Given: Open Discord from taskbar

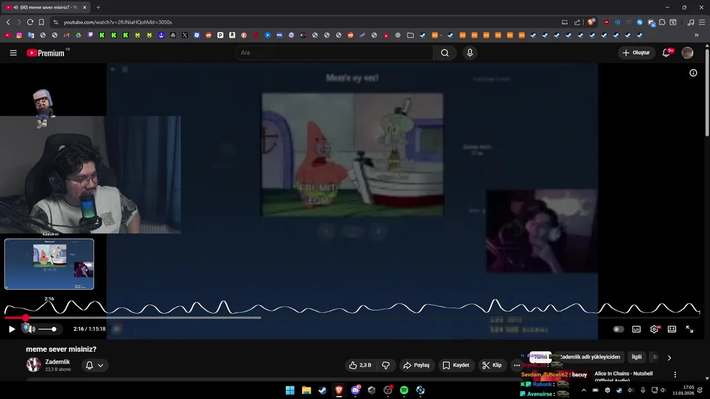Looking at the screenshot, I should [356, 390].
